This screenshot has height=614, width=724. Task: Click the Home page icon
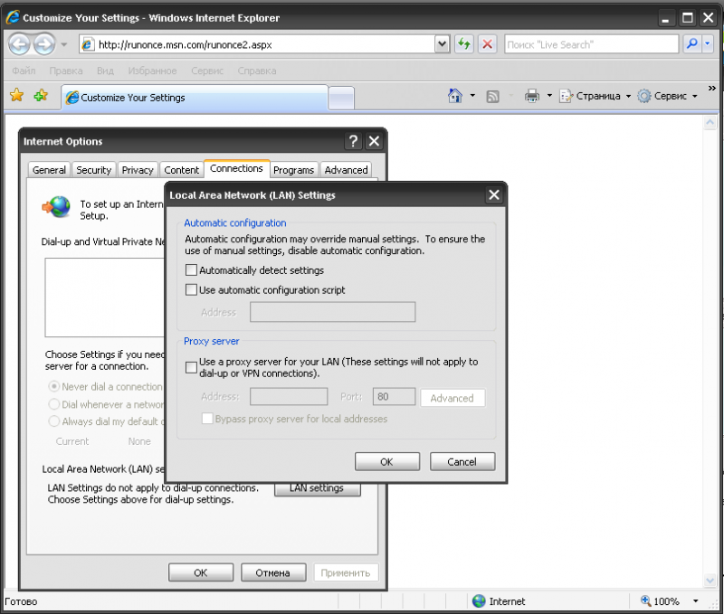pyautogui.click(x=455, y=96)
